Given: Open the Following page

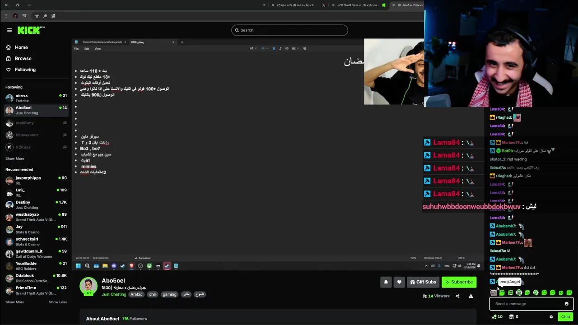Looking at the screenshot, I should (20, 70).
